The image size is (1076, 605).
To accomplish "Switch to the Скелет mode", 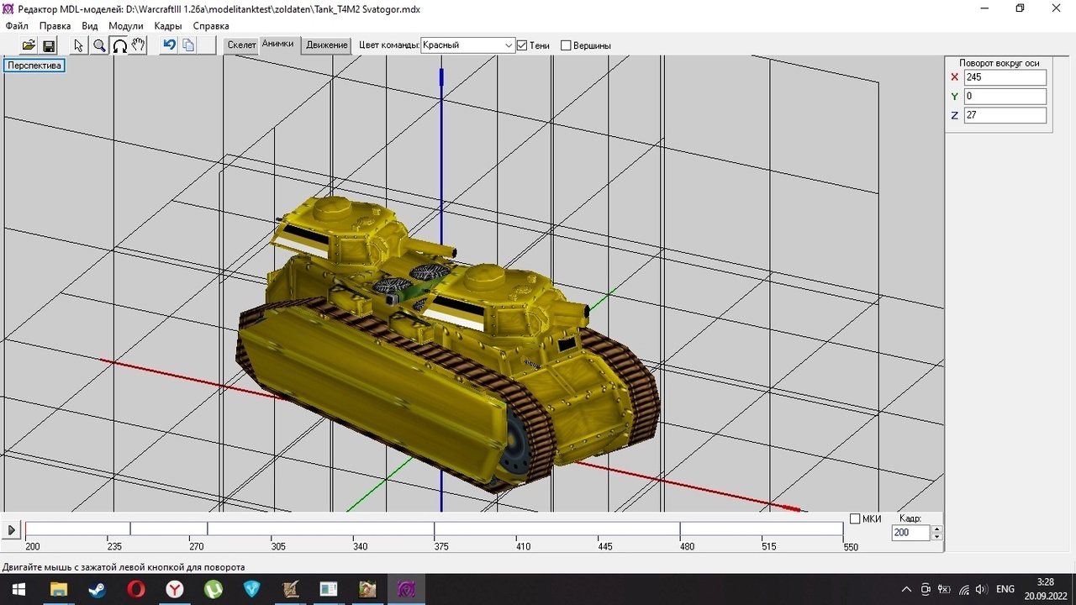I will (x=241, y=45).
